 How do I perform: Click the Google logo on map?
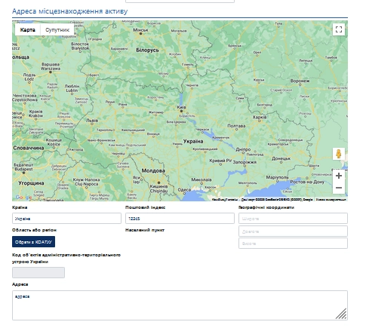click(24, 198)
